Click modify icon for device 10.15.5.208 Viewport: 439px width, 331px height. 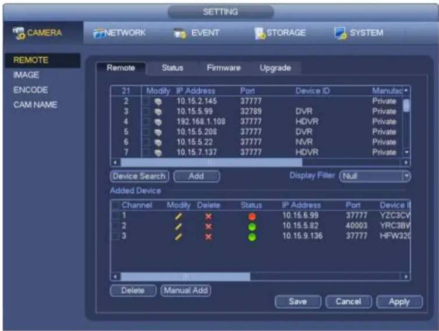click(158, 132)
